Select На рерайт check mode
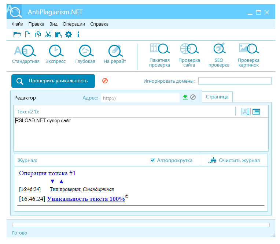280x244 pixels. coord(115,54)
